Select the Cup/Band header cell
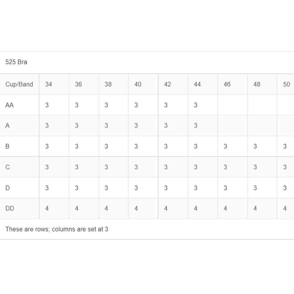 pos(19,84)
